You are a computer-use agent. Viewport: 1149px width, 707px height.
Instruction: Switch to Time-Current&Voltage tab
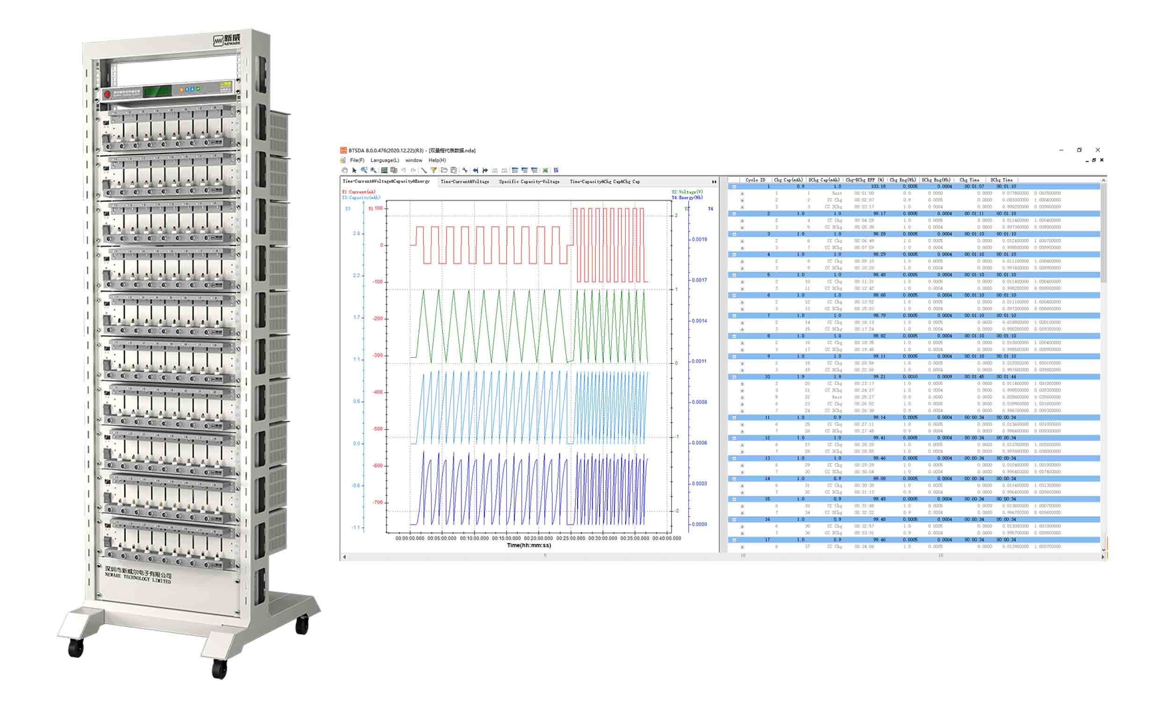pos(464,181)
